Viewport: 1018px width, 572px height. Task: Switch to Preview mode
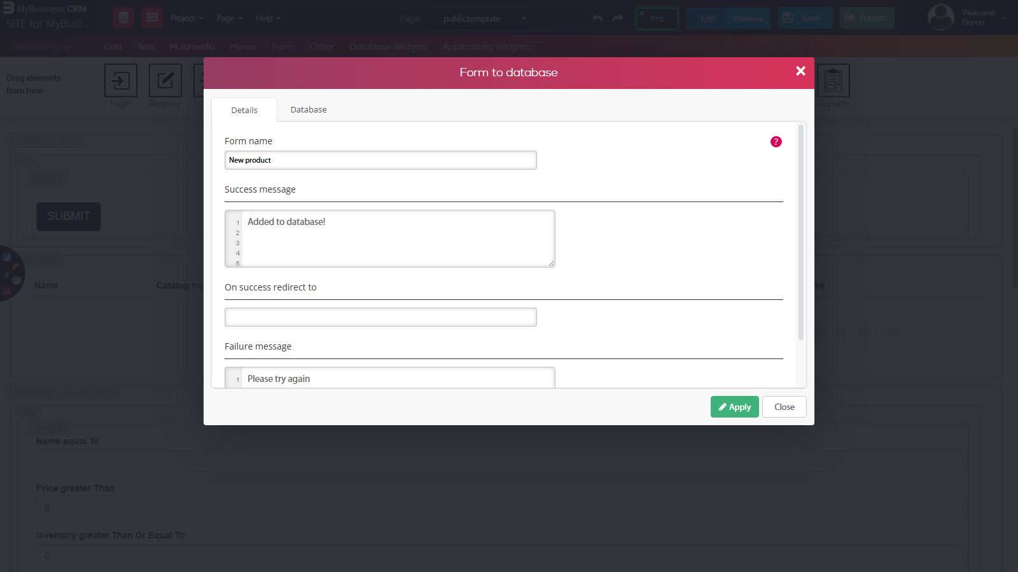pyautogui.click(x=748, y=18)
